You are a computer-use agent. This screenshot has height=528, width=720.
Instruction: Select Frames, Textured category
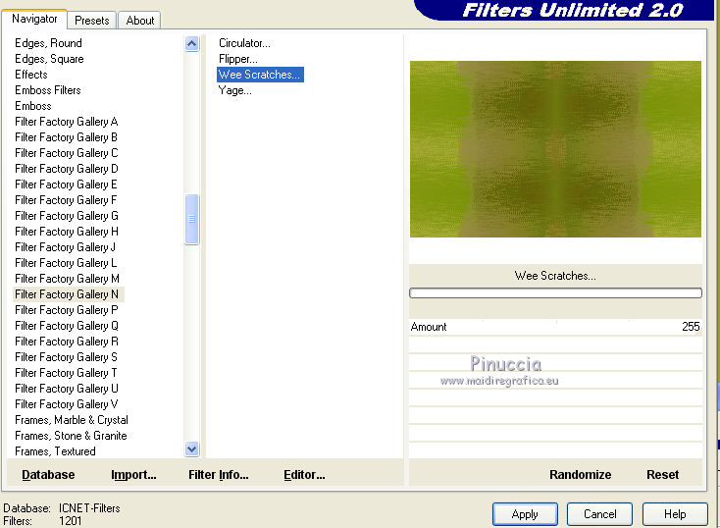click(x=55, y=451)
